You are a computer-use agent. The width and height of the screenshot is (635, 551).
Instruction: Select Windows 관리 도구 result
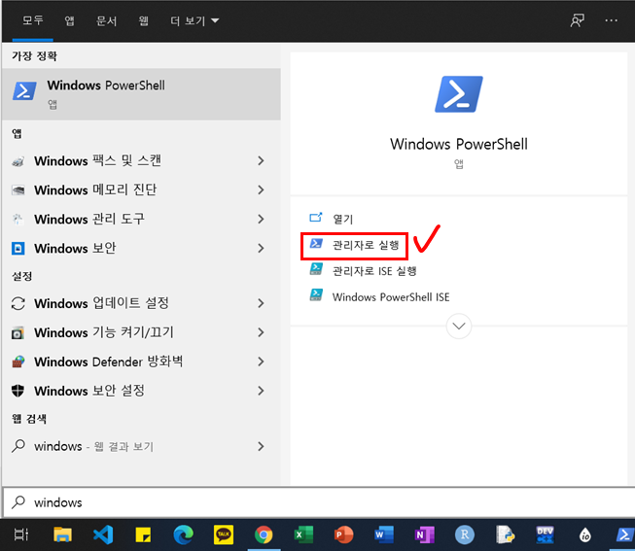pos(141,220)
